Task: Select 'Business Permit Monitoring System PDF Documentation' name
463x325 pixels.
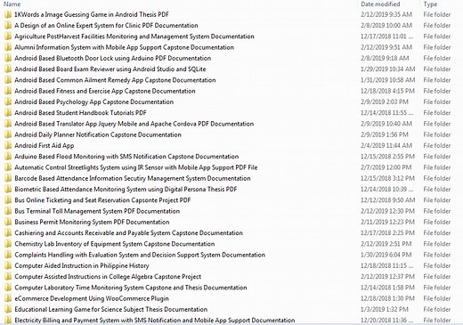Action: coord(92,222)
